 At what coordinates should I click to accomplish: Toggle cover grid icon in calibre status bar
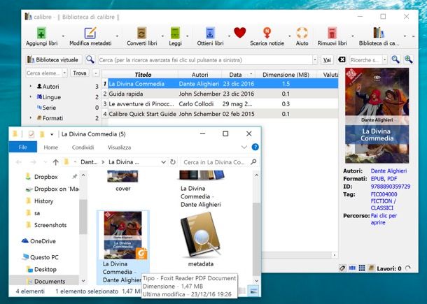[362, 268]
